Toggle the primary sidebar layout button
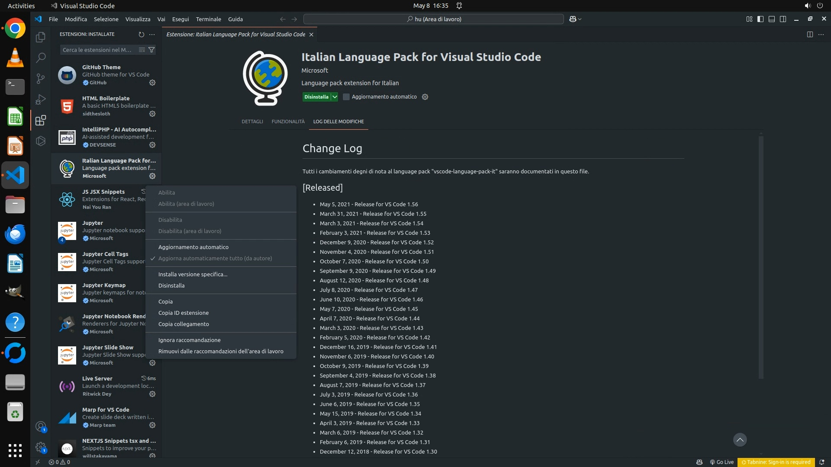Screen dimensions: 831x467 [760, 19]
